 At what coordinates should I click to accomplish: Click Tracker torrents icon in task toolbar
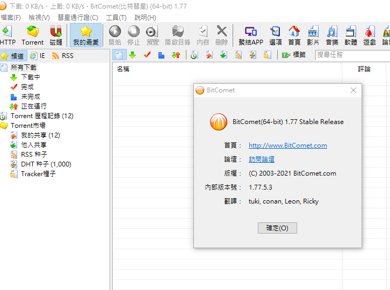(268, 55)
